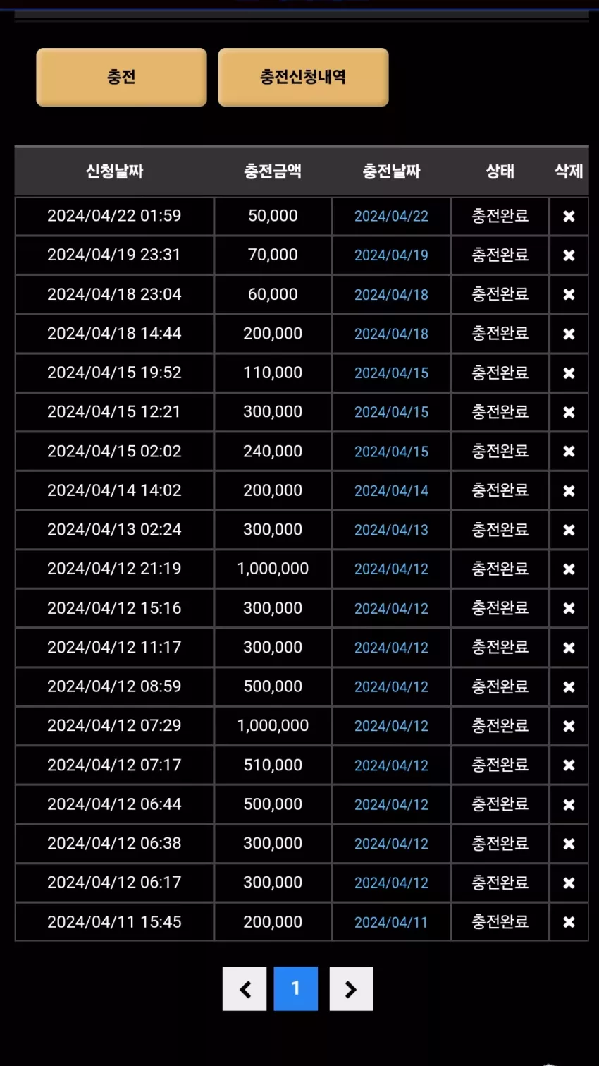Delete the 70,000 charge from 2024/04/19
Screen dimensions: 599x1066
[569, 255]
